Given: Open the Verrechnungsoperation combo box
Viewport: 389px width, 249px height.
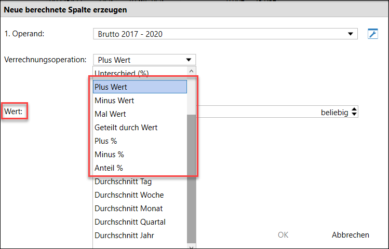Looking at the screenshot, I should (x=144, y=60).
